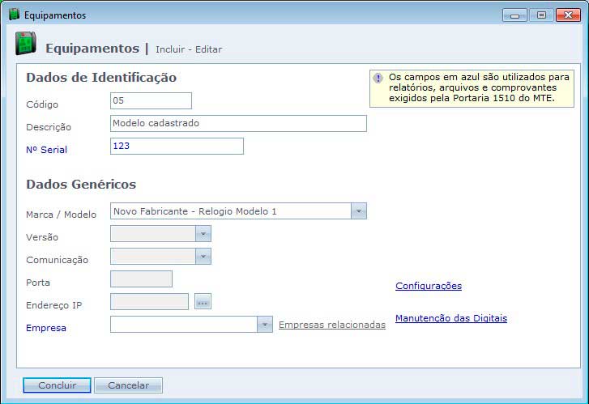The height and width of the screenshot is (404, 589).
Task: Click the Empresas relacionadas link
Action: click(331, 325)
